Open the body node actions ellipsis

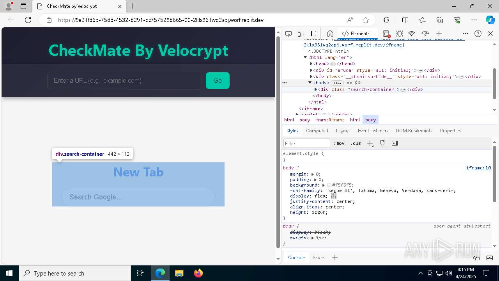[x=285, y=83]
